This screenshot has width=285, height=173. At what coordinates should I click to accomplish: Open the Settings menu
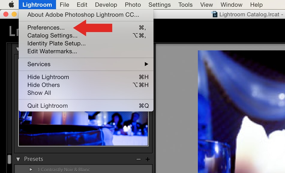click(159, 5)
